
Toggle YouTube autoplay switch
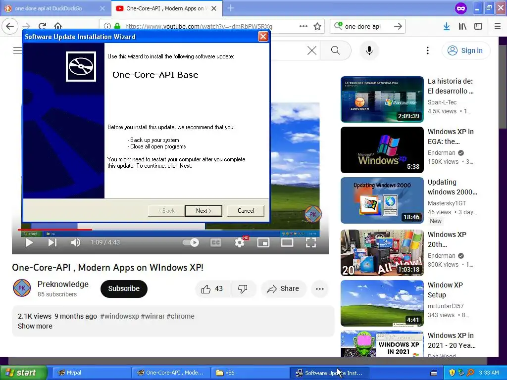tap(191, 242)
